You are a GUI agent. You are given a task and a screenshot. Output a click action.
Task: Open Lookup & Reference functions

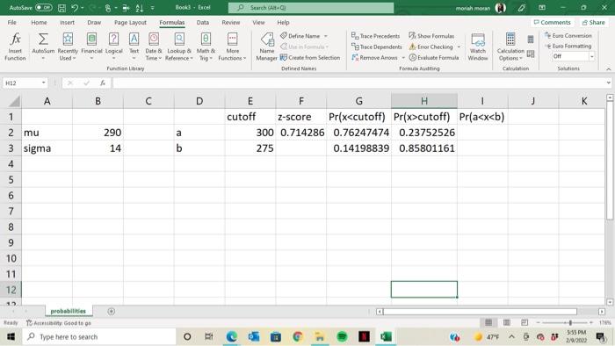(179, 47)
